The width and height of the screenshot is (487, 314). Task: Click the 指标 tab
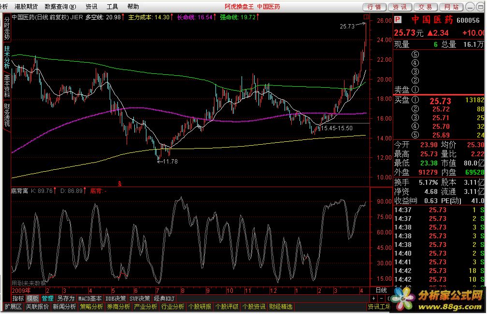click(18, 298)
